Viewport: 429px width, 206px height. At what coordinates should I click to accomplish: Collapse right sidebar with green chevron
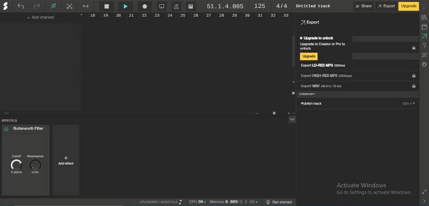point(424,201)
